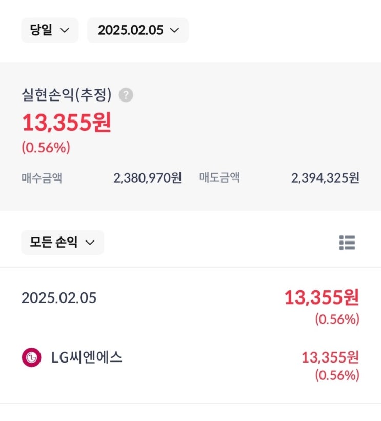Click the 실현손익(추정) heading text
Screen dimensions: 381x421
pyautogui.click(x=67, y=95)
